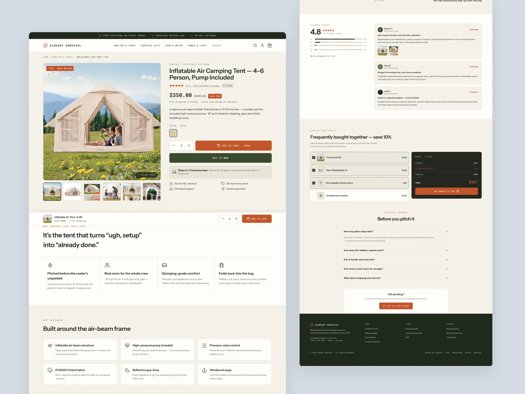Click moon icon for Reflective guy-lines
This screenshot has height=394, width=525.
(x=127, y=370)
